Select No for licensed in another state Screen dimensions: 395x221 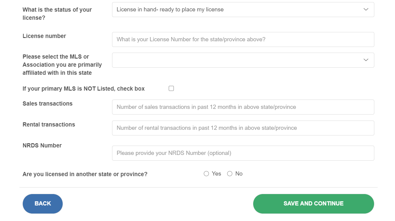(230, 174)
